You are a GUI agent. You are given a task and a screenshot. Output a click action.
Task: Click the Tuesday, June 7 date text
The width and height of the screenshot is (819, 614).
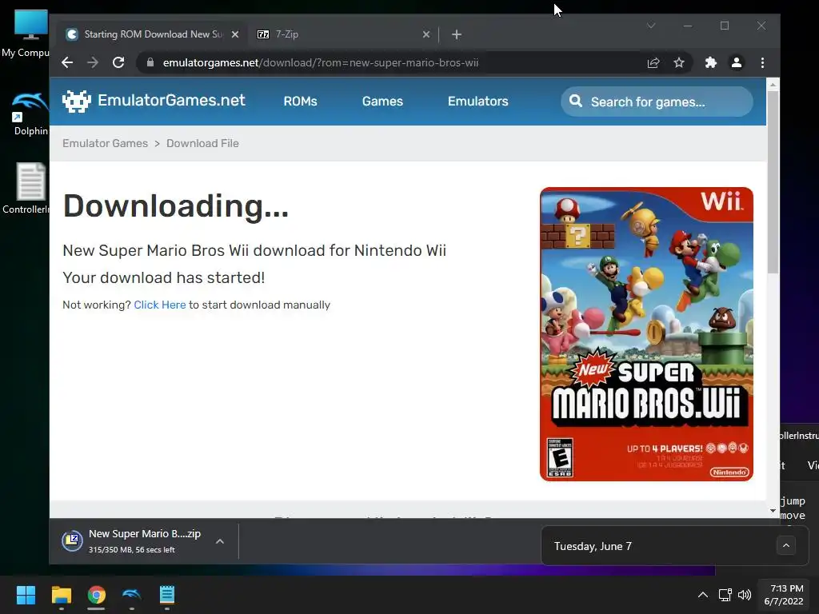593,547
